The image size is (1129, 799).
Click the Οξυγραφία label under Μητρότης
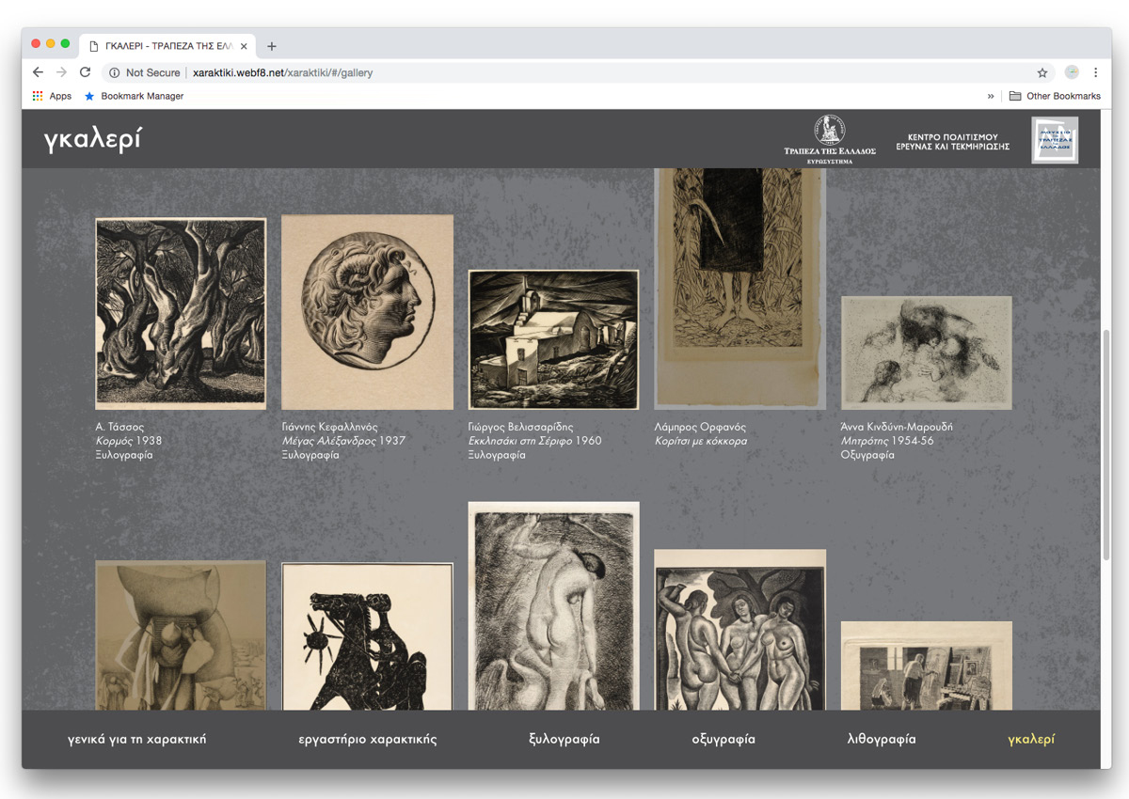(867, 455)
